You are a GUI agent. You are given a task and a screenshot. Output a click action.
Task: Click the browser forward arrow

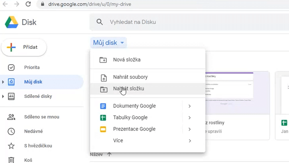pos(17,4)
